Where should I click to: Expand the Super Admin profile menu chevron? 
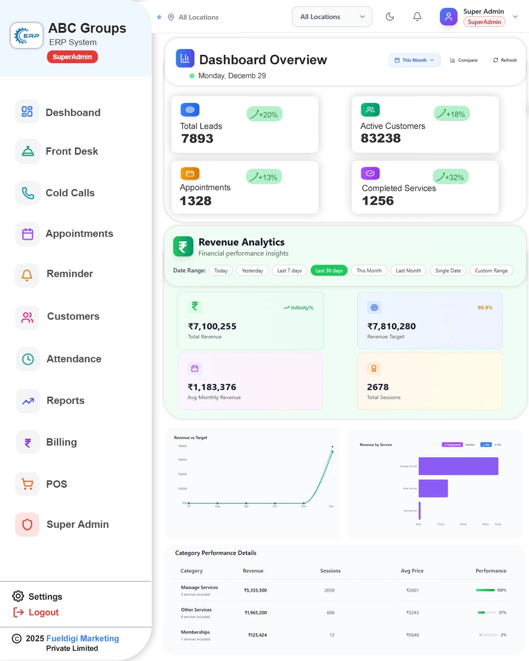[515, 17]
